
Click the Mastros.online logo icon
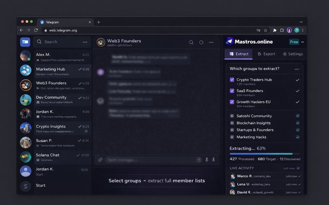click(x=229, y=42)
